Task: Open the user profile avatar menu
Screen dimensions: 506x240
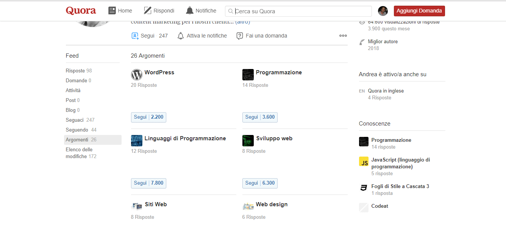Action: tap(383, 11)
